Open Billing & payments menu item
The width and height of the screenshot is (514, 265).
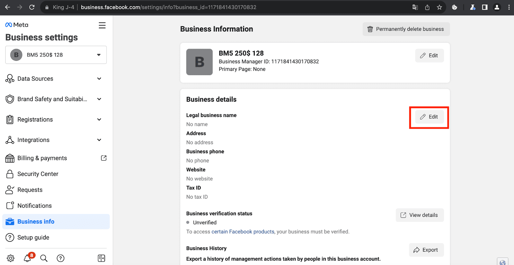coord(56,158)
